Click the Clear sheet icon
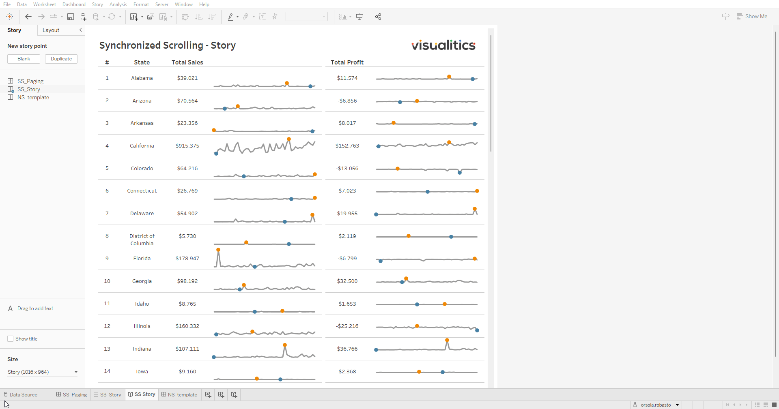 click(x=163, y=17)
